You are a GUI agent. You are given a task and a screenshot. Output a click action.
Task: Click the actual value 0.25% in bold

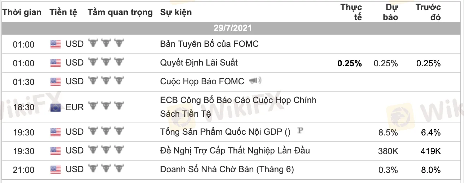(350, 63)
